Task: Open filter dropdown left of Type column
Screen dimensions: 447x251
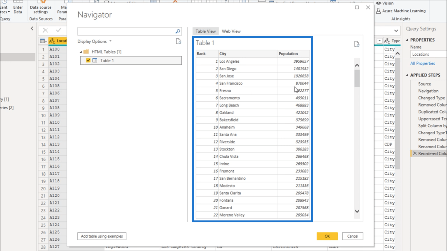Action: click(379, 41)
